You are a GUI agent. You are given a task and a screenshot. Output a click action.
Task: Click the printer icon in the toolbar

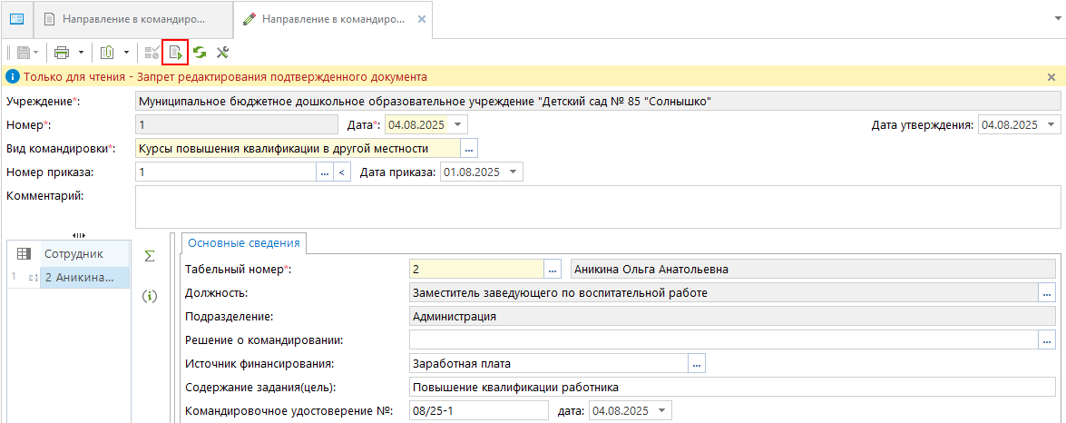[62, 53]
